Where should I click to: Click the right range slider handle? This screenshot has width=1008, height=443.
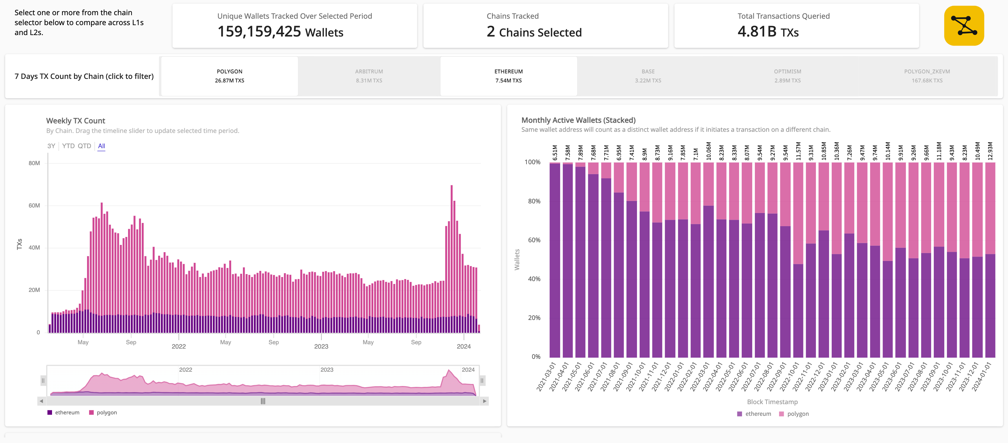click(482, 380)
